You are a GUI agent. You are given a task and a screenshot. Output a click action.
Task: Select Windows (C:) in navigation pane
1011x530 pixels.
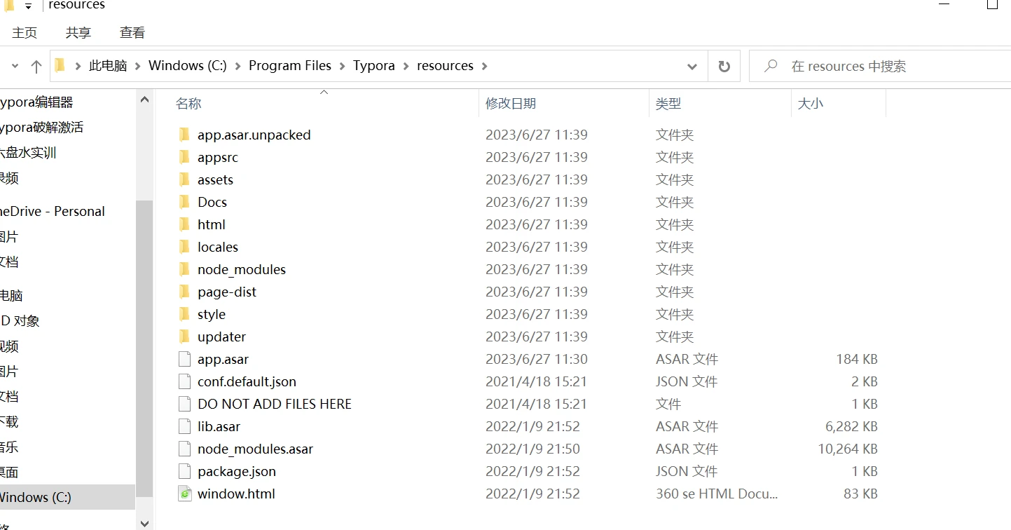67,498
